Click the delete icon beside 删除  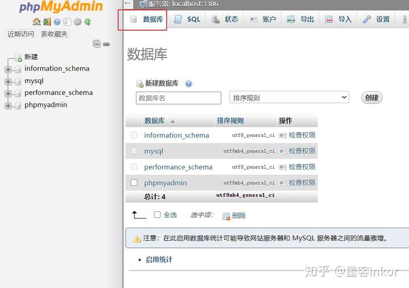pyautogui.click(x=226, y=216)
